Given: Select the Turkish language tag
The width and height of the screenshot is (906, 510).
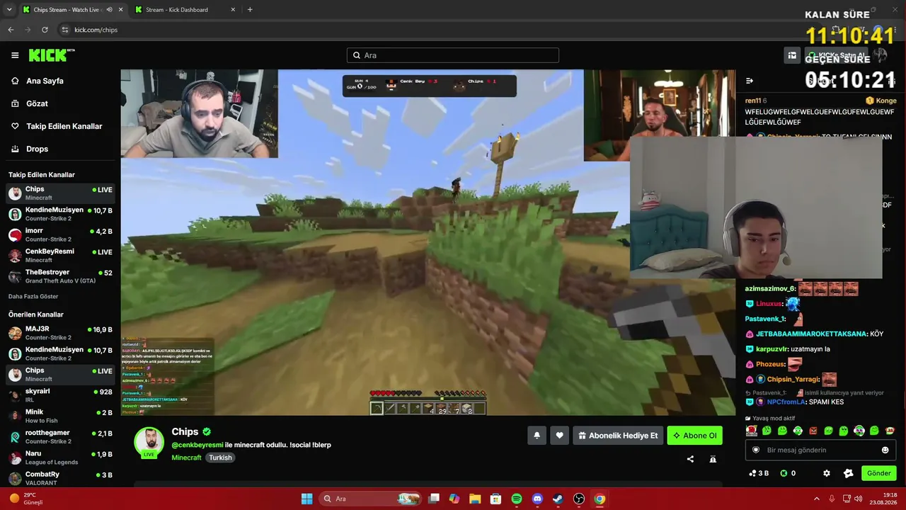Looking at the screenshot, I should click(x=220, y=458).
